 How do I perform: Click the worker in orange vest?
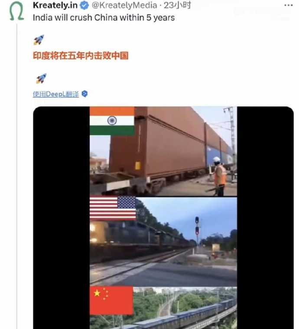pos(219,176)
